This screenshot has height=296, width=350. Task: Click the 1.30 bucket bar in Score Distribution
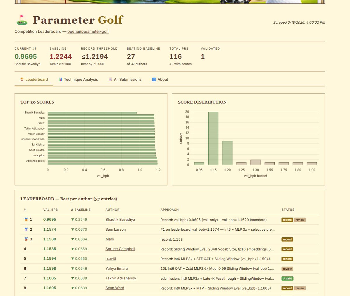click(256, 162)
